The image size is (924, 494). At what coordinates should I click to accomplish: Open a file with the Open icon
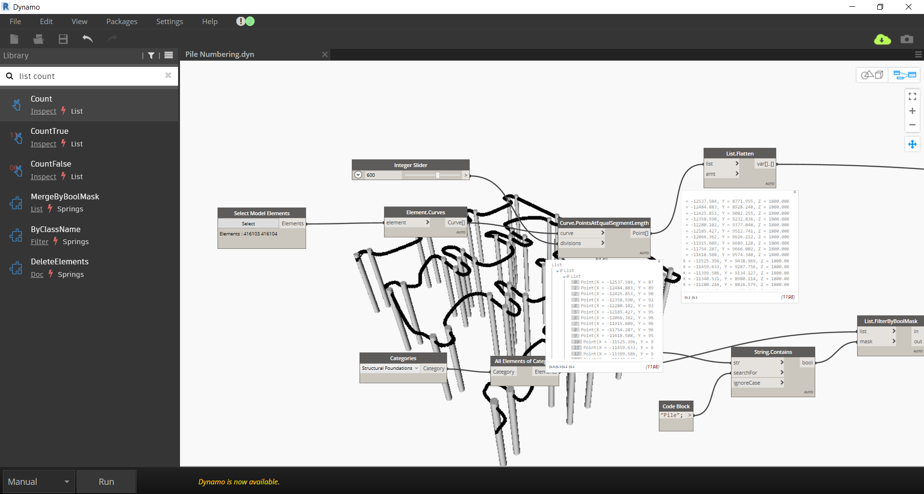(38, 39)
